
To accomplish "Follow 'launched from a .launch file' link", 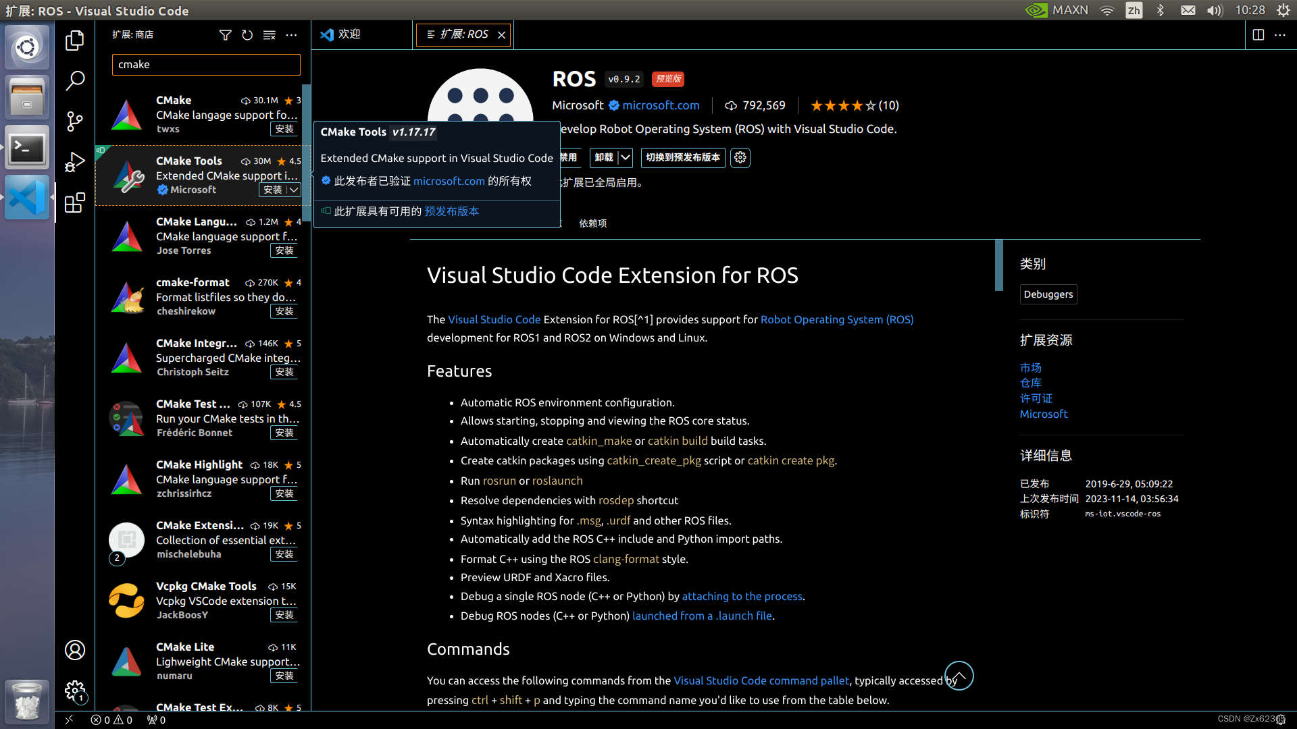I will 702,616.
